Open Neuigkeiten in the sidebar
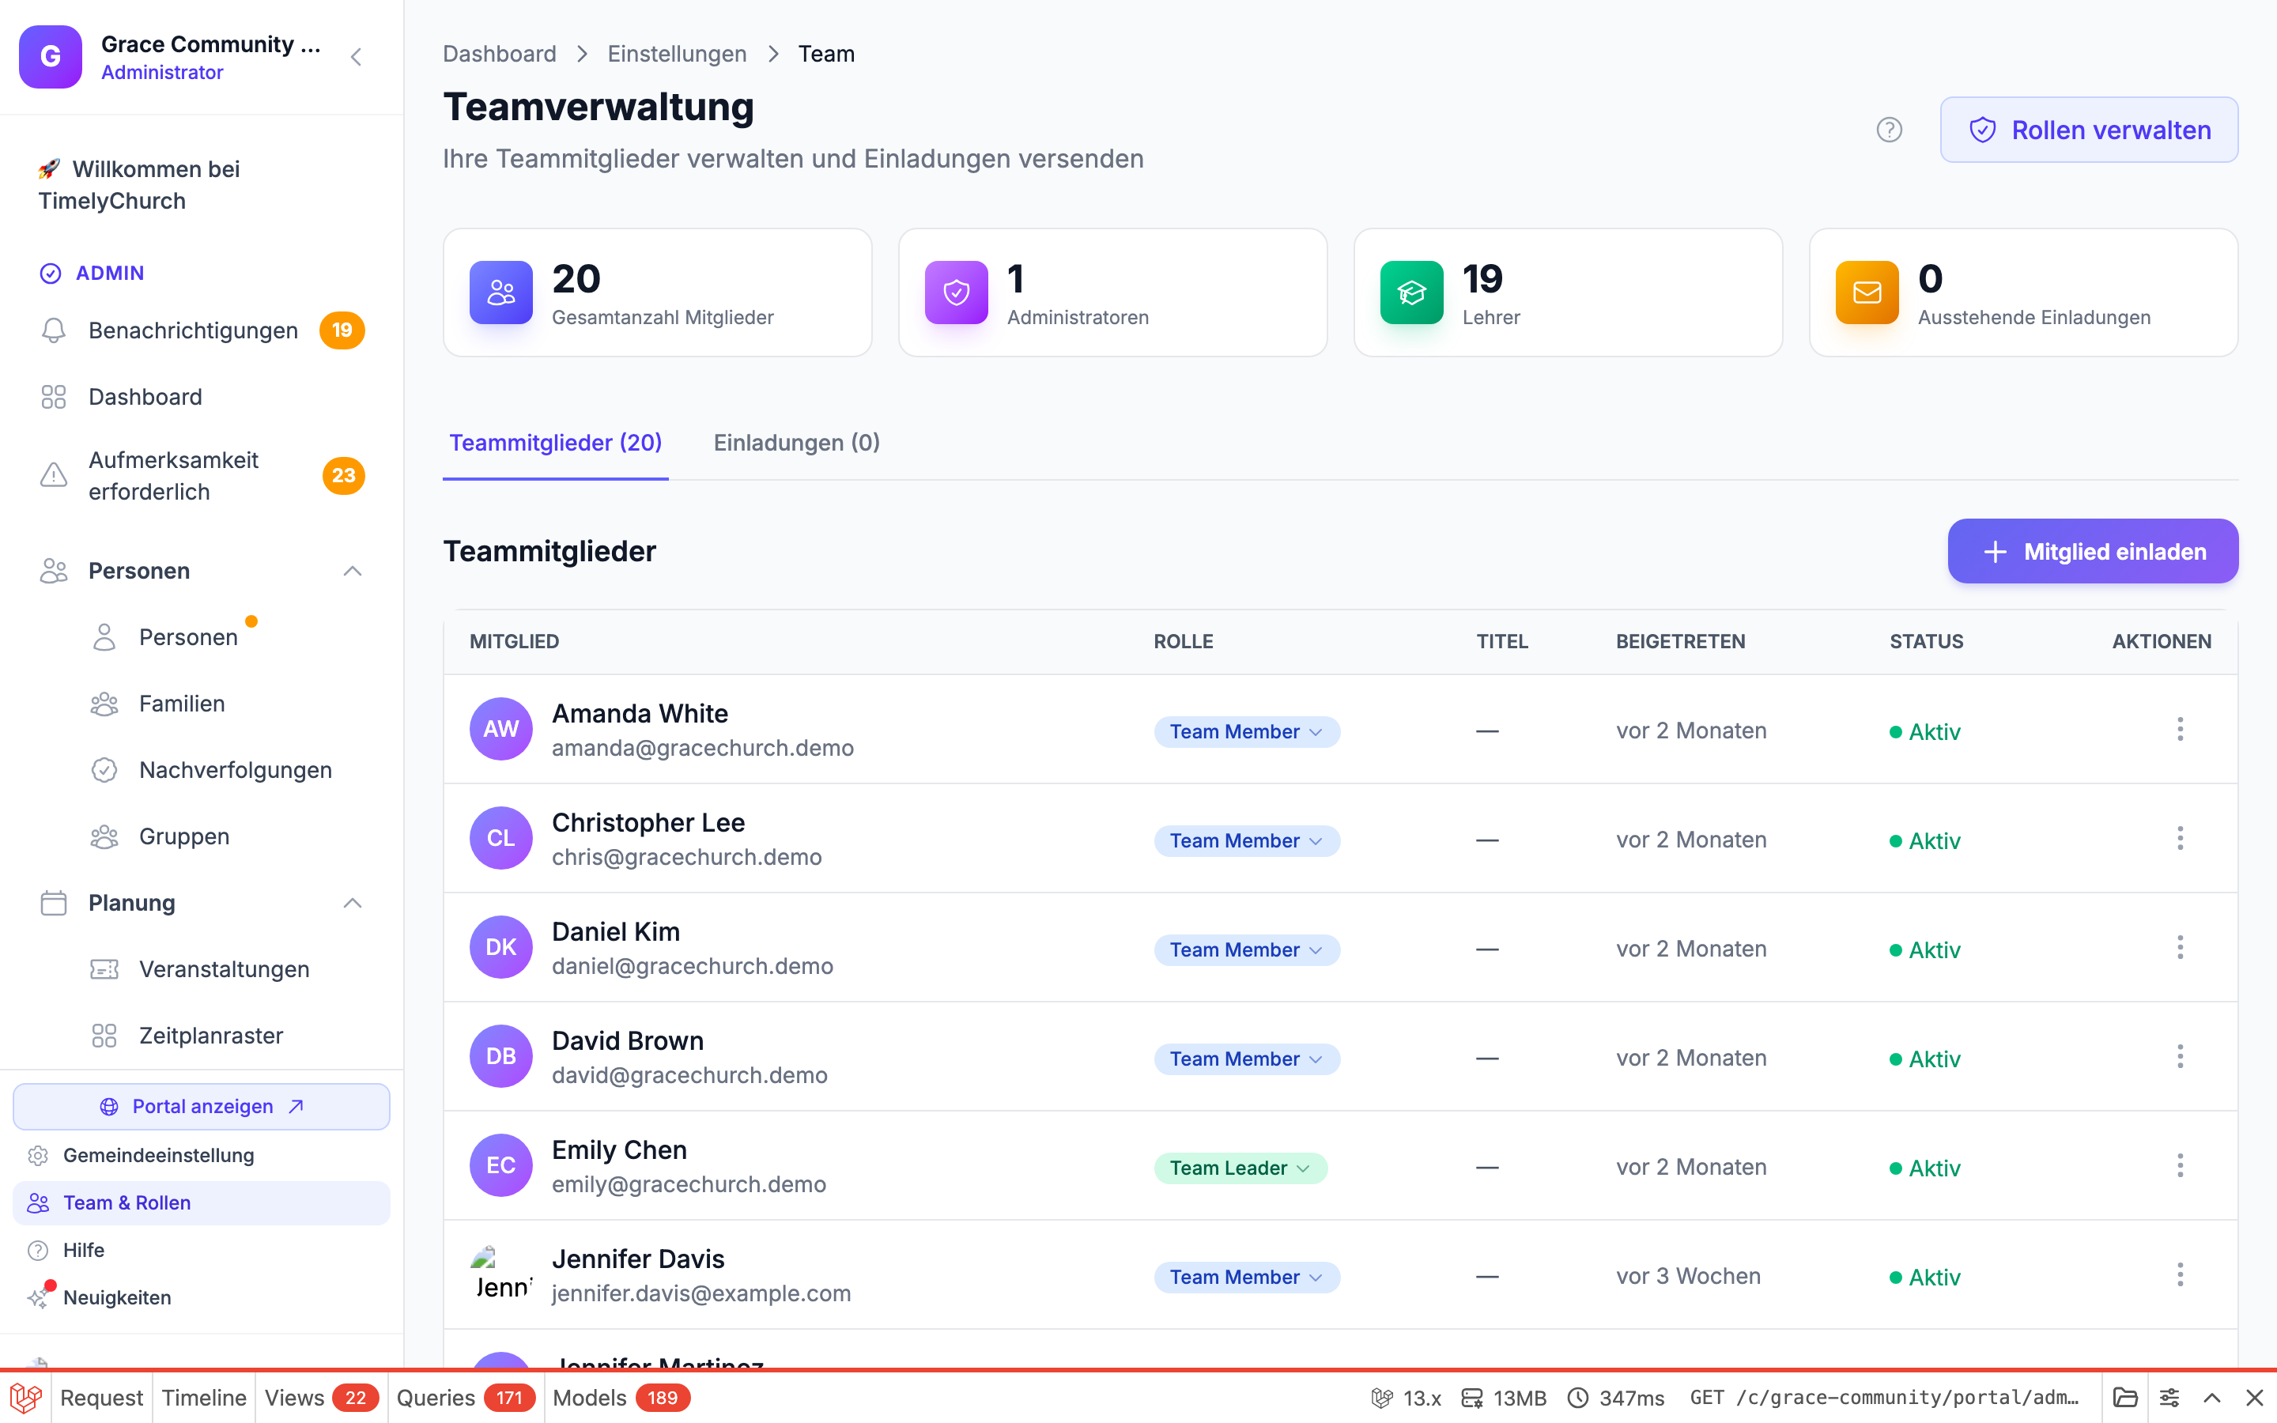The height and width of the screenshot is (1423, 2277). pos(202,1298)
